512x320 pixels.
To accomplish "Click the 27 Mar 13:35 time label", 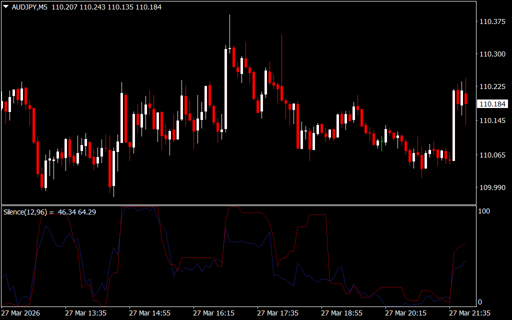I will (85, 313).
